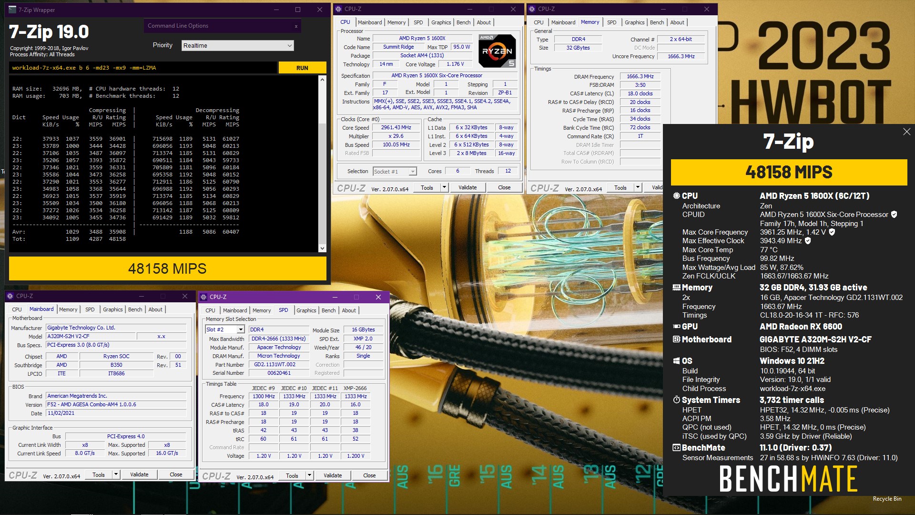This screenshot has height=515, width=915.
Task: Expand Tools dropdown arrow in CPU-Z Mainboard window
Action: pyautogui.click(x=116, y=475)
